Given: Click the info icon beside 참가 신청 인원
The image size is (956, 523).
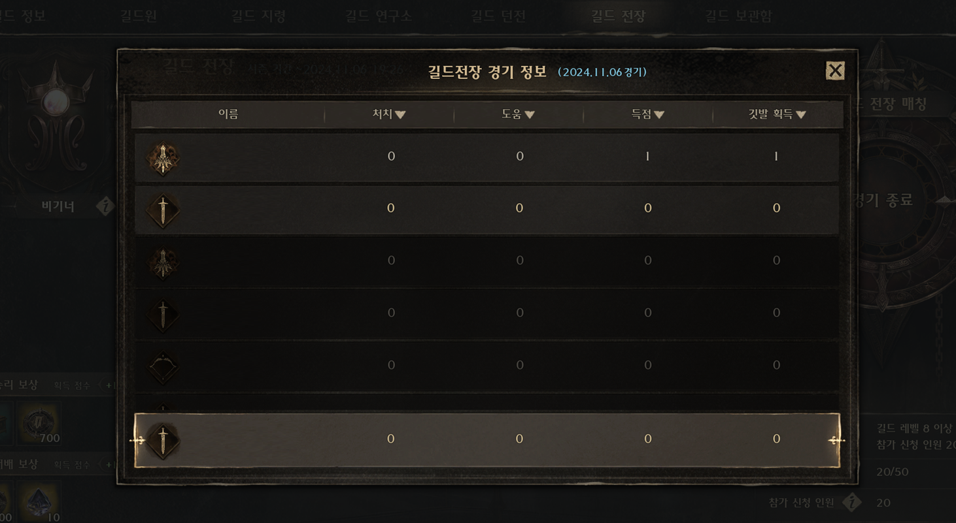Looking at the screenshot, I should tap(851, 502).
